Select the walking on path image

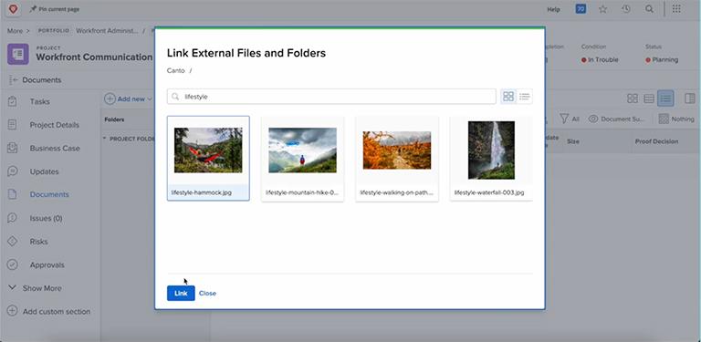point(397,150)
